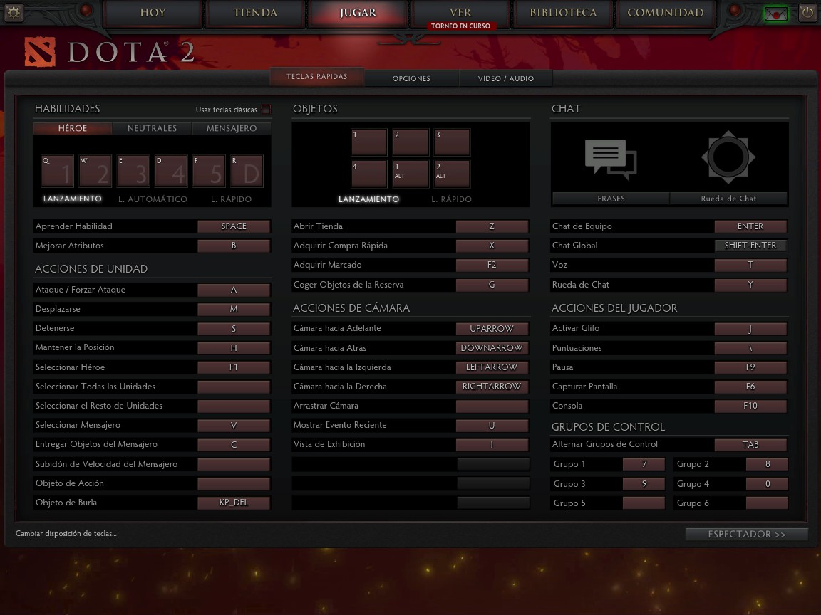Click the Dota 2 logo

(110, 52)
